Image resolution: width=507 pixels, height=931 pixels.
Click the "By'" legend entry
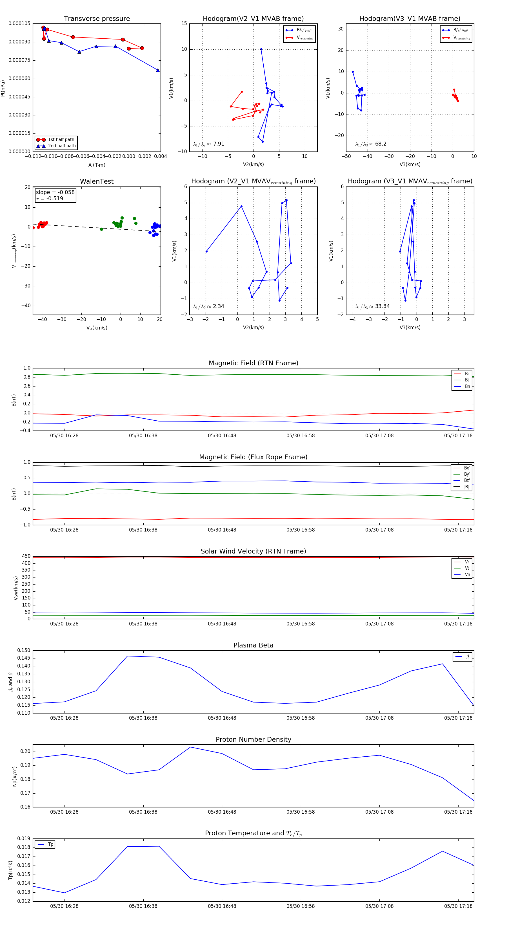coord(462,474)
